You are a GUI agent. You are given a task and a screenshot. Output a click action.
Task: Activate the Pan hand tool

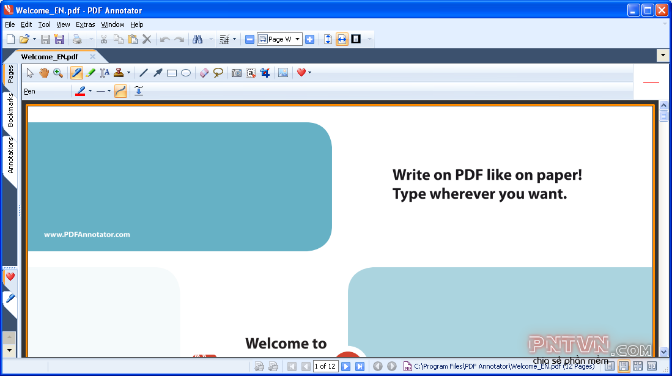[43, 73]
